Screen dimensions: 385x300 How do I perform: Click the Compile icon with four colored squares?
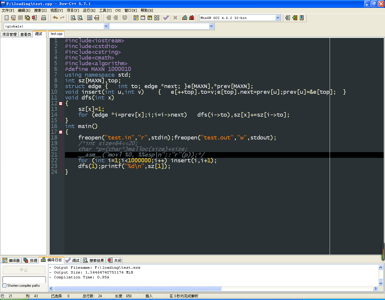(136, 18)
